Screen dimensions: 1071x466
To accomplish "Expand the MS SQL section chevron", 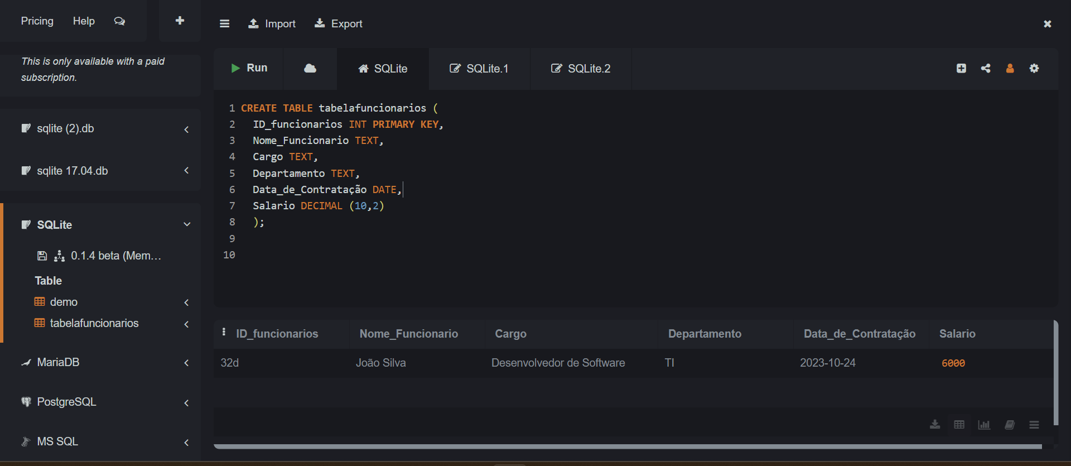I will click(x=186, y=442).
